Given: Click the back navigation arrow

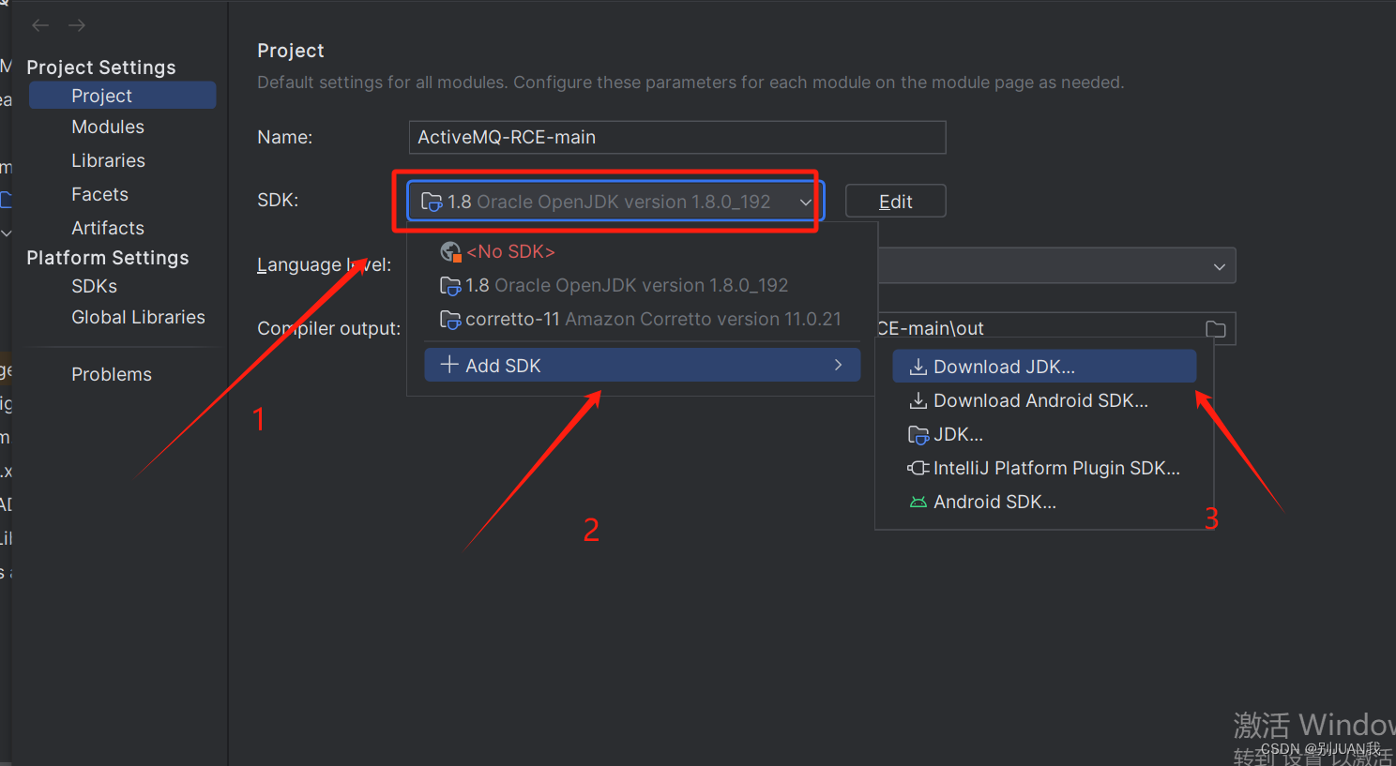Looking at the screenshot, I should point(40,25).
